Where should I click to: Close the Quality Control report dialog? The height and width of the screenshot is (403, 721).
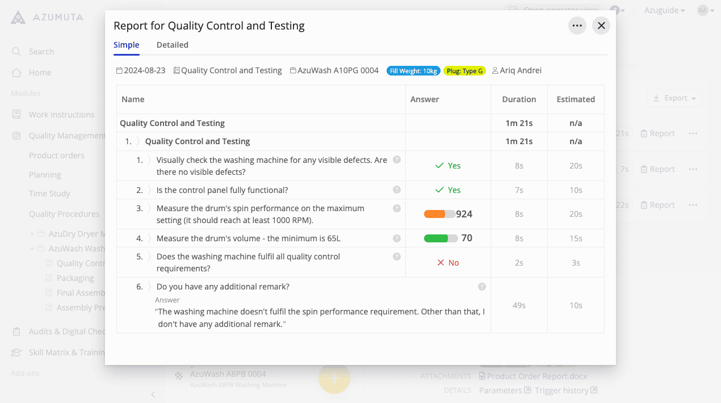[x=601, y=26]
